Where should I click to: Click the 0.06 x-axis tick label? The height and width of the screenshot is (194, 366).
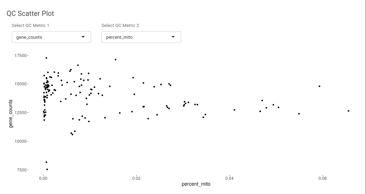tap(323, 178)
